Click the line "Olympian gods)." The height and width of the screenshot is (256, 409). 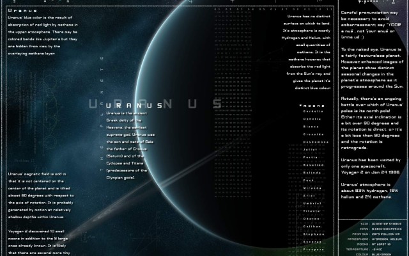[x=121, y=178]
